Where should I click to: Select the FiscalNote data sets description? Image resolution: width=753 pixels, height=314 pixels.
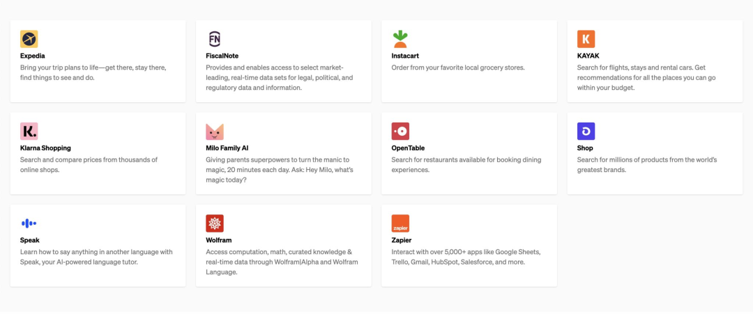tap(279, 78)
